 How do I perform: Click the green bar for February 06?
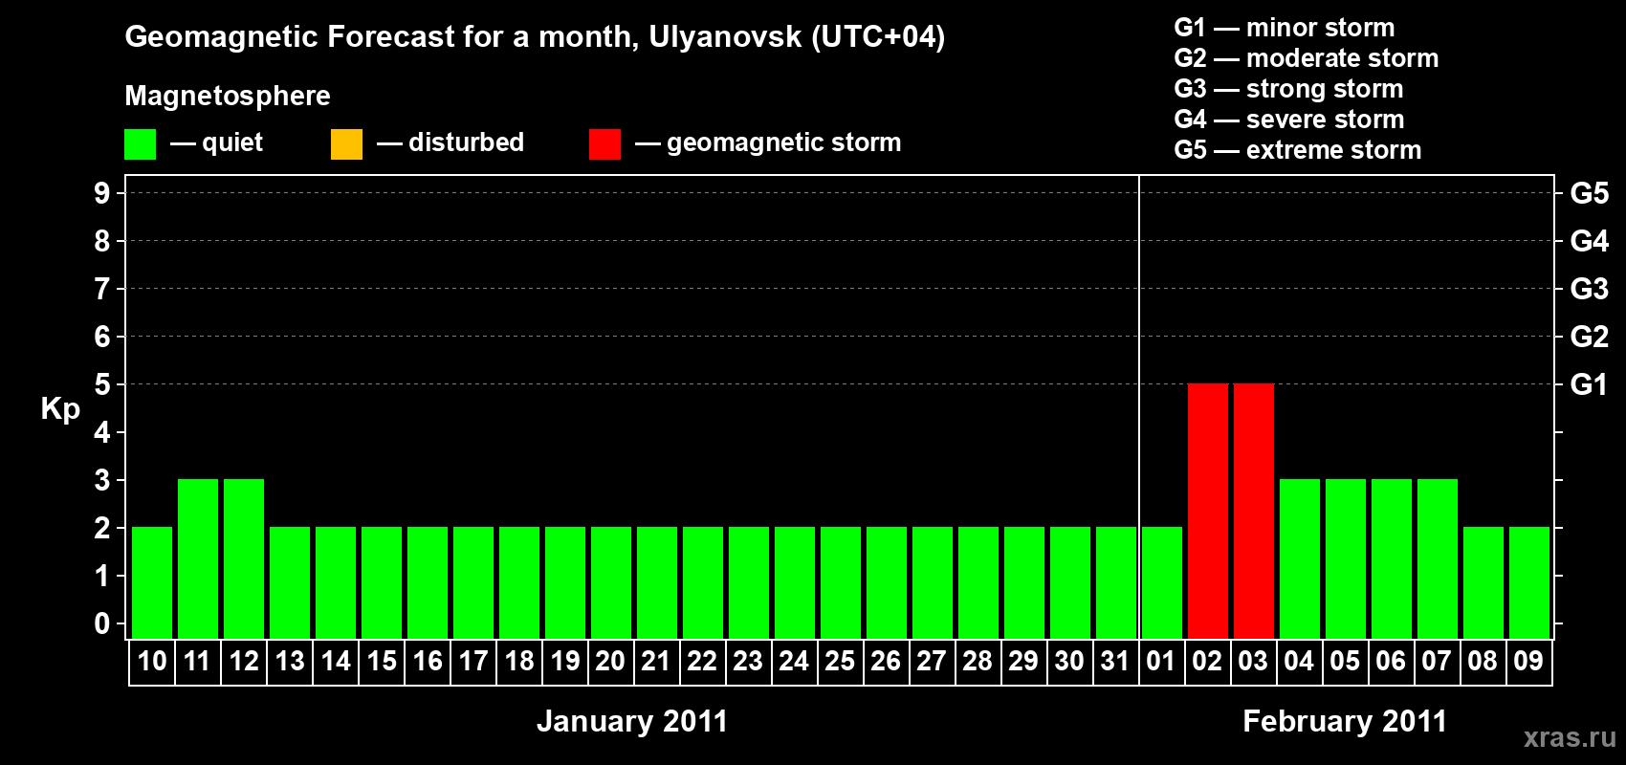click(1392, 558)
